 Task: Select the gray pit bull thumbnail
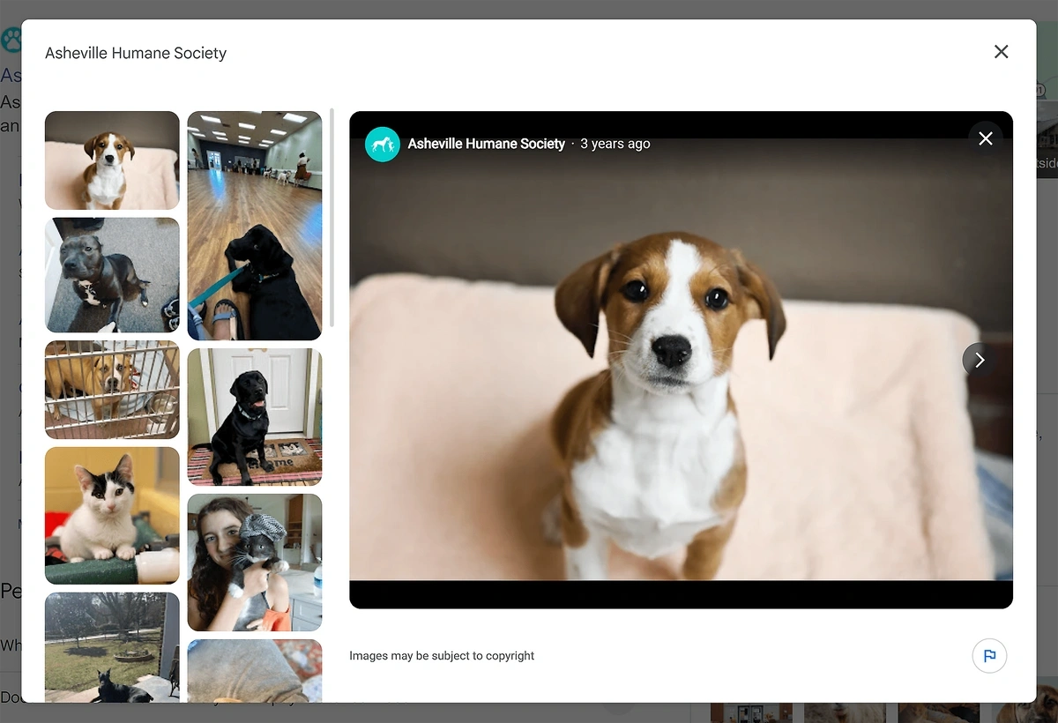(x=112, y=275)
